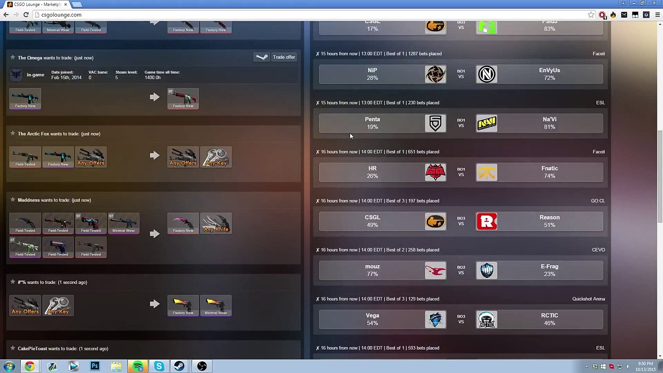Open the flame extension icon in toolbar

613,15
